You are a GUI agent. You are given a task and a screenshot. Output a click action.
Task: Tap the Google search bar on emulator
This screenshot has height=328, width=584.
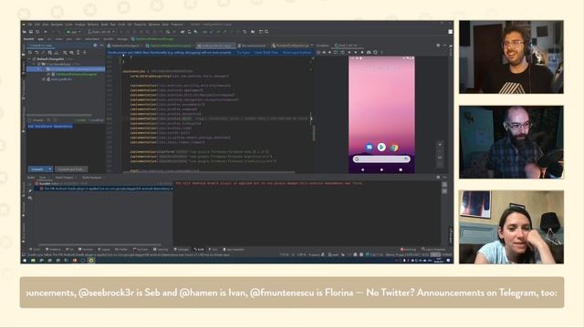click(381, 159)
